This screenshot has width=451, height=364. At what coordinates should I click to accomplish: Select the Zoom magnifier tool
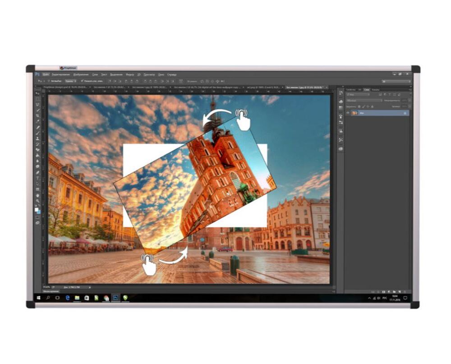pyautogui.click(x=38, y=201)
